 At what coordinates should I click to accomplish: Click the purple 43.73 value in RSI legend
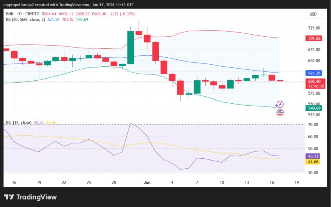point(39,122)
